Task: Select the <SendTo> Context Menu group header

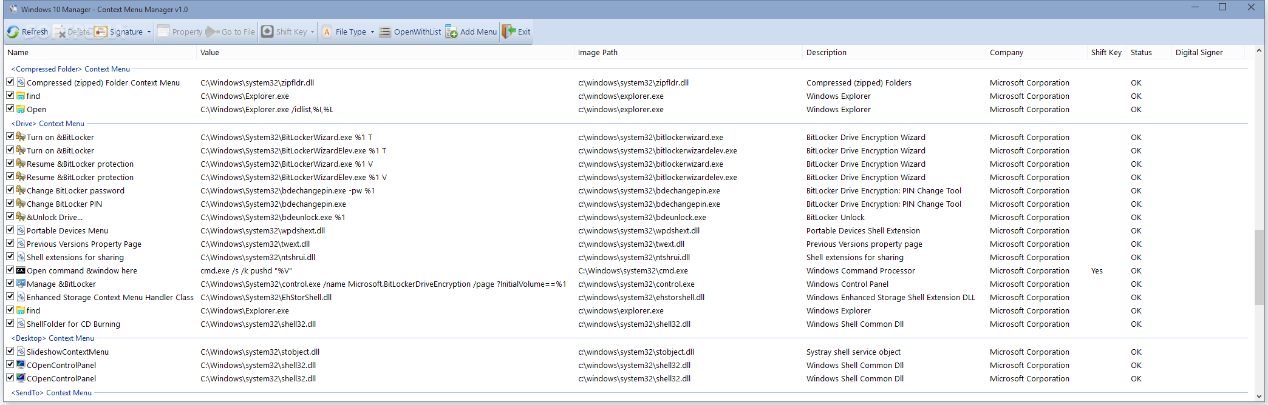Action: pos(52,393)
